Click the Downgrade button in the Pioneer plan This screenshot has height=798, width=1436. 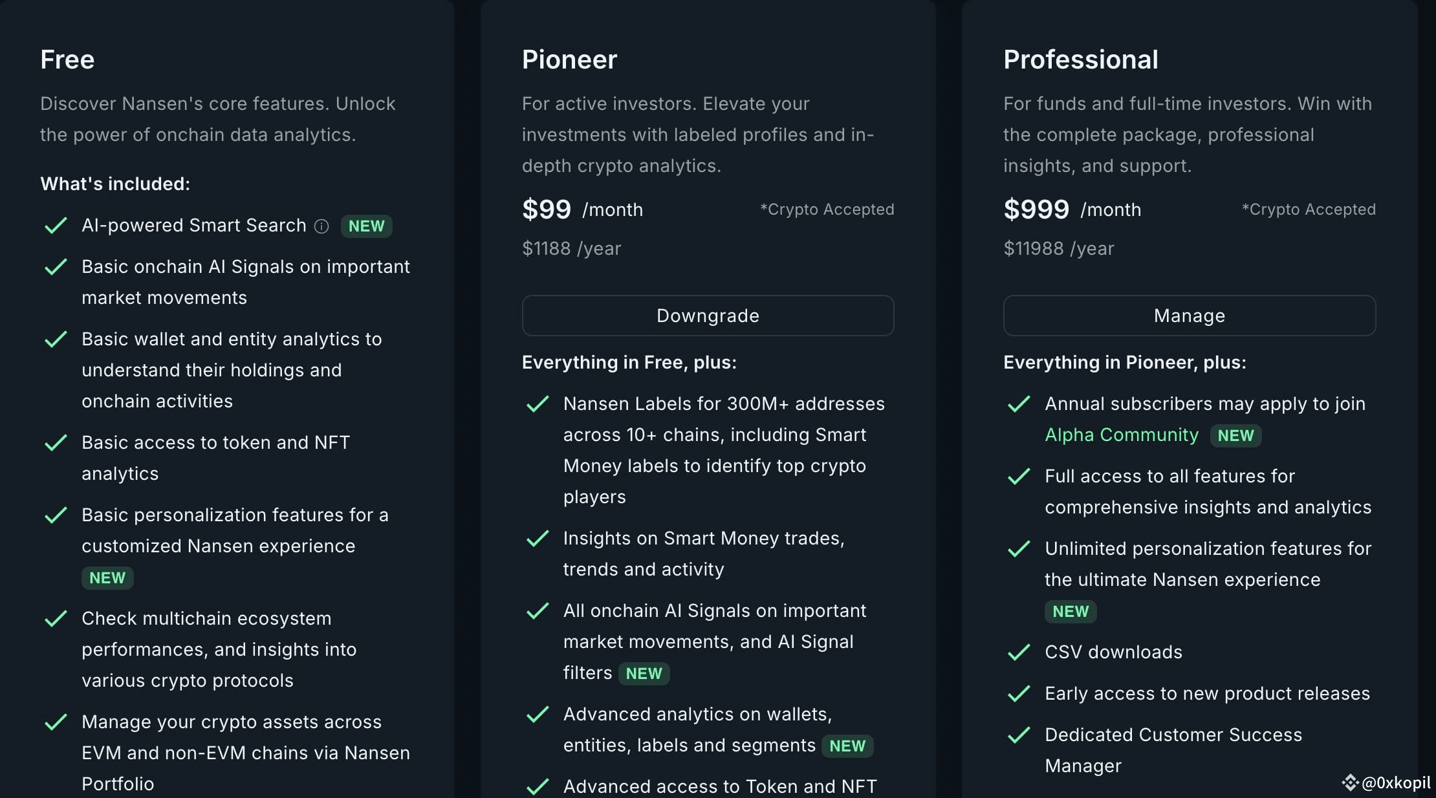pyautogui.click(x=708, y=316)
